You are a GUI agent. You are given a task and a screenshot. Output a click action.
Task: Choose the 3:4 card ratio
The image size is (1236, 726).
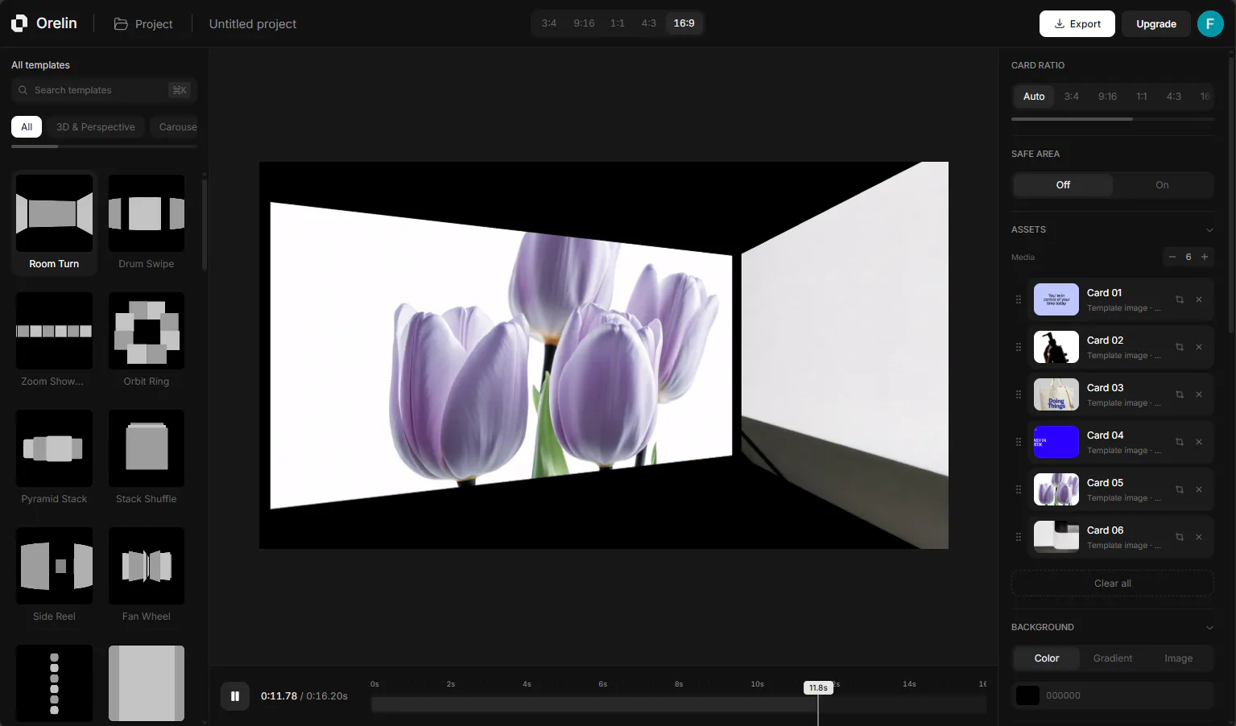click(x=1071, y=97)
